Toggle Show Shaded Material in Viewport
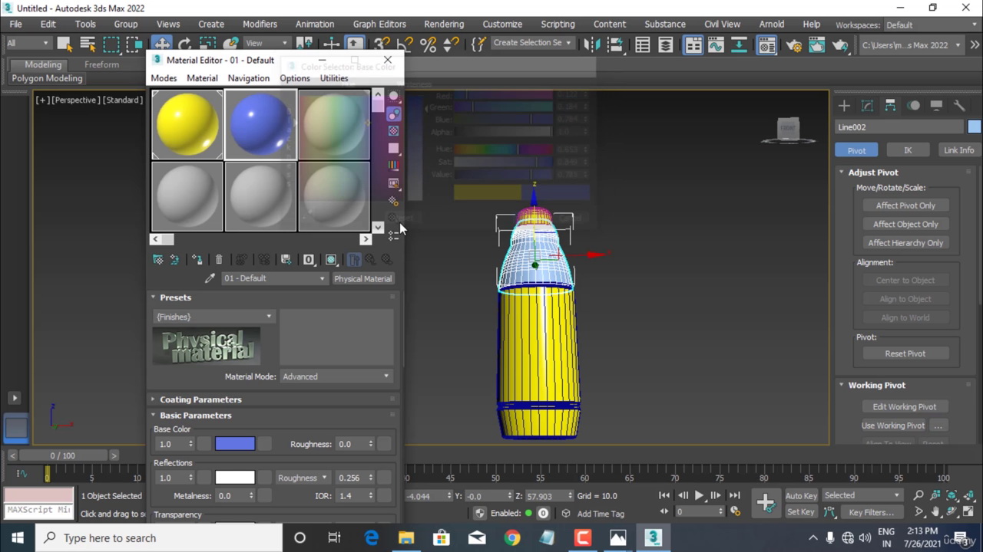The width and height of the screenshot is (983, 552). pyautogui.click(x=331, y=260)
